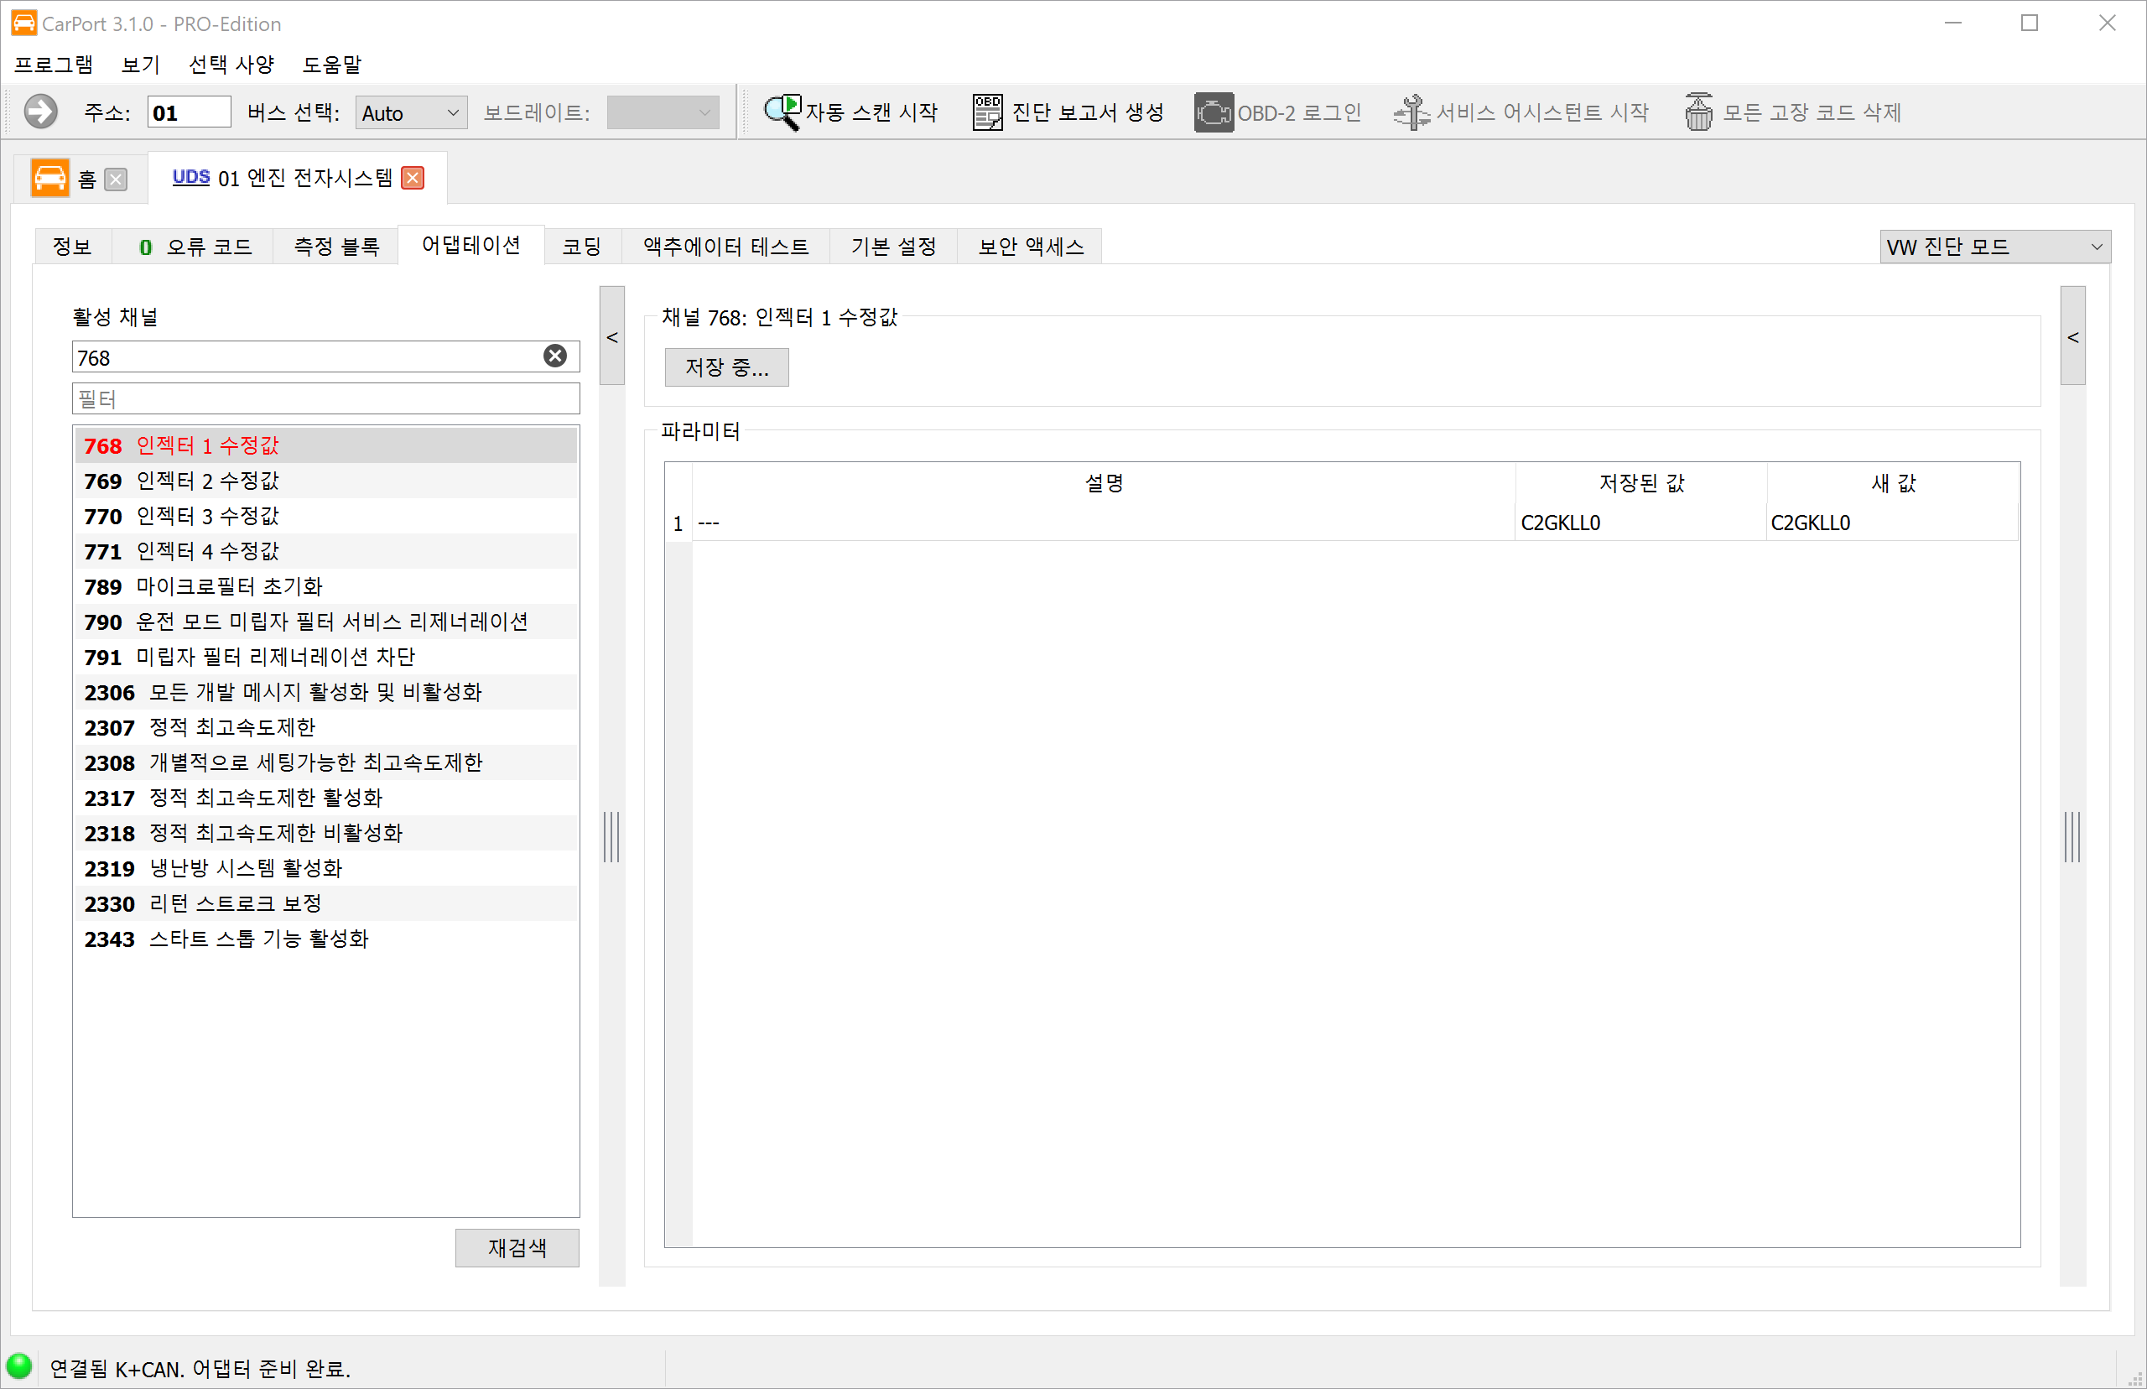The image size is (2147, 1389).
Task: Open the 보기 menu
Action: 141,64
